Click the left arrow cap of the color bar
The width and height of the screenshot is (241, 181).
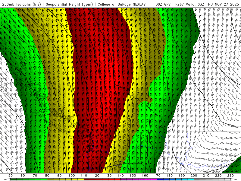point(7,179)
